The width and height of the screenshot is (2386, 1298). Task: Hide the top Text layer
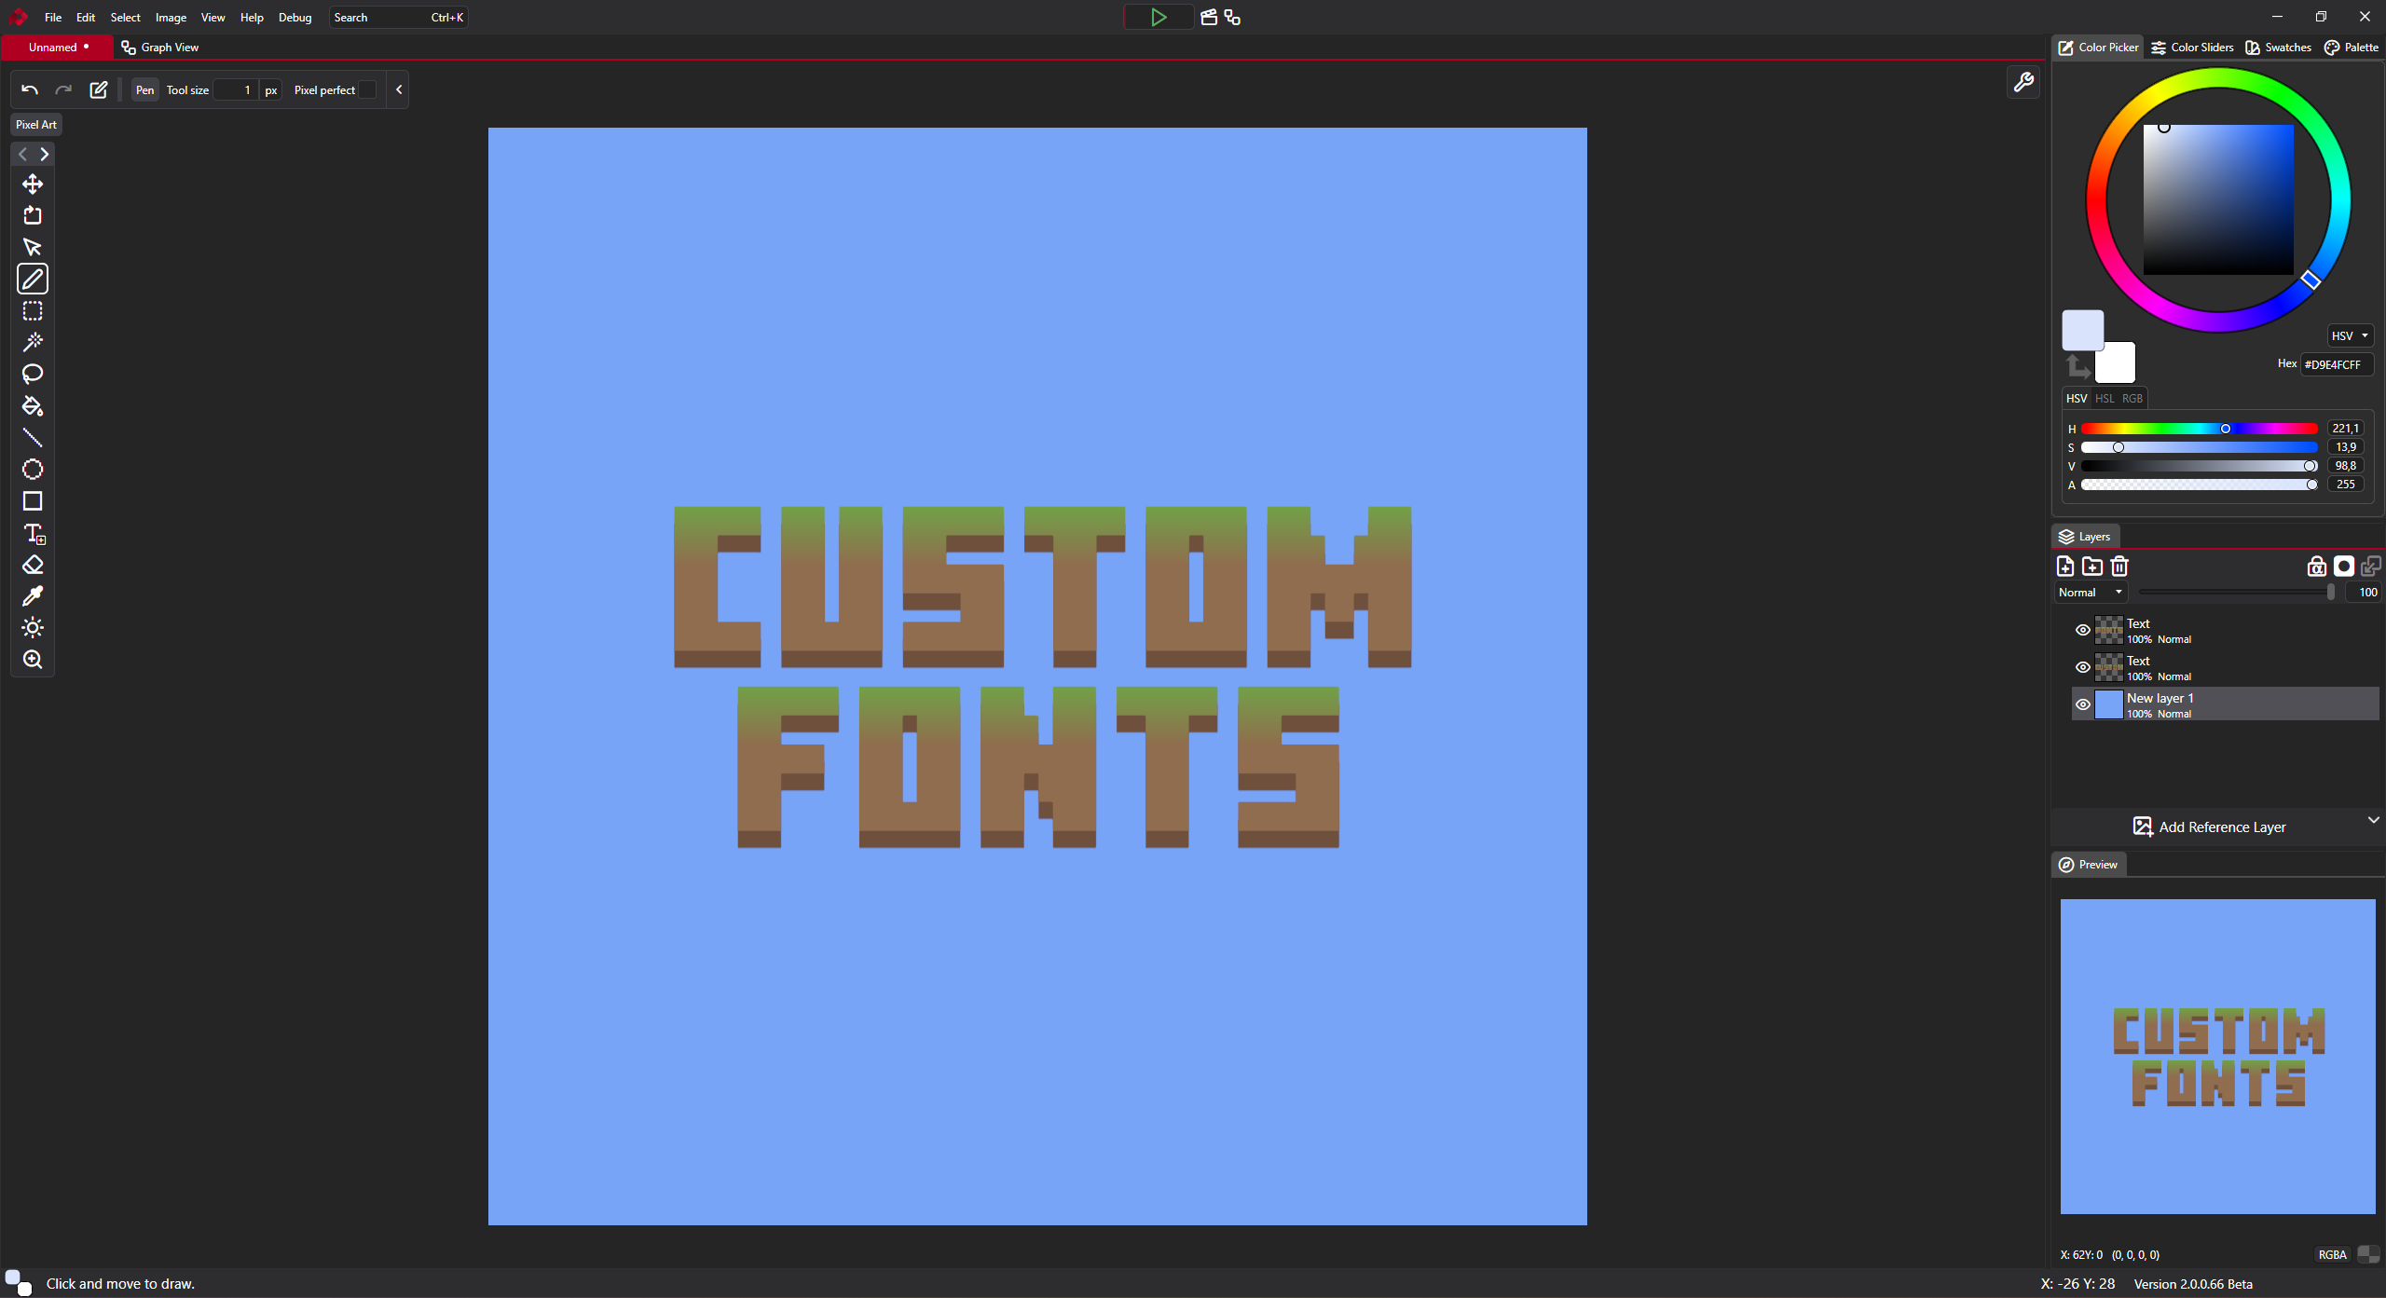2083,630
